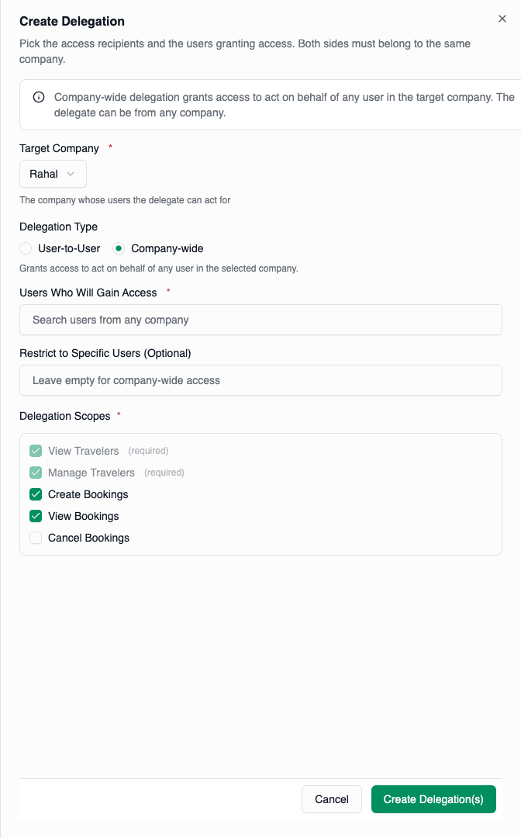Uncheck the Create Bookings scope

coord(34,494)
